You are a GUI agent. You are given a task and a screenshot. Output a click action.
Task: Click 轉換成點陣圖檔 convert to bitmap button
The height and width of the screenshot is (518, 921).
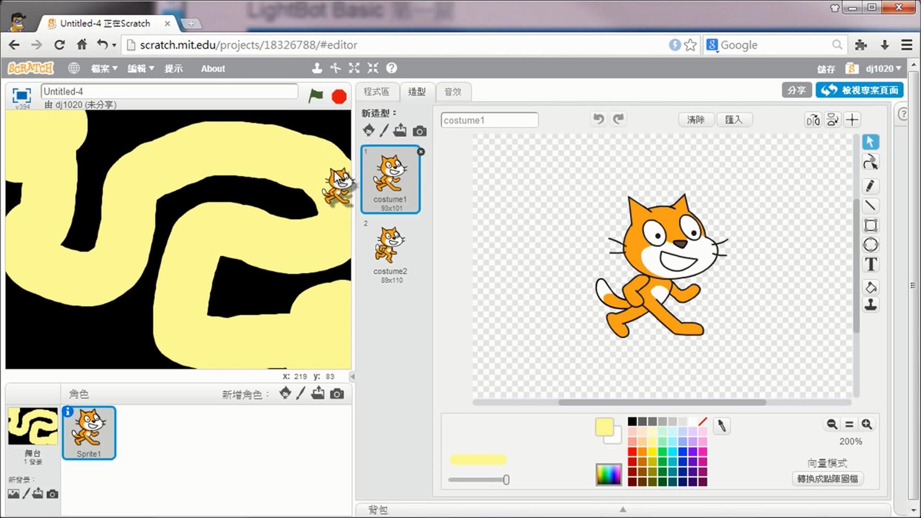(x=827, y=479)
